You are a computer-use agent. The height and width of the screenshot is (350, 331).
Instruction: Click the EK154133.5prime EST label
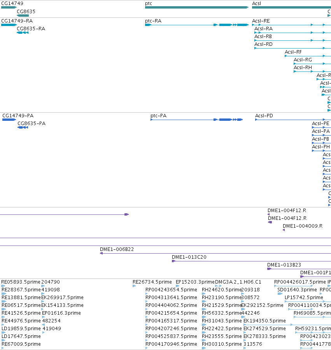tap(62, 305)
